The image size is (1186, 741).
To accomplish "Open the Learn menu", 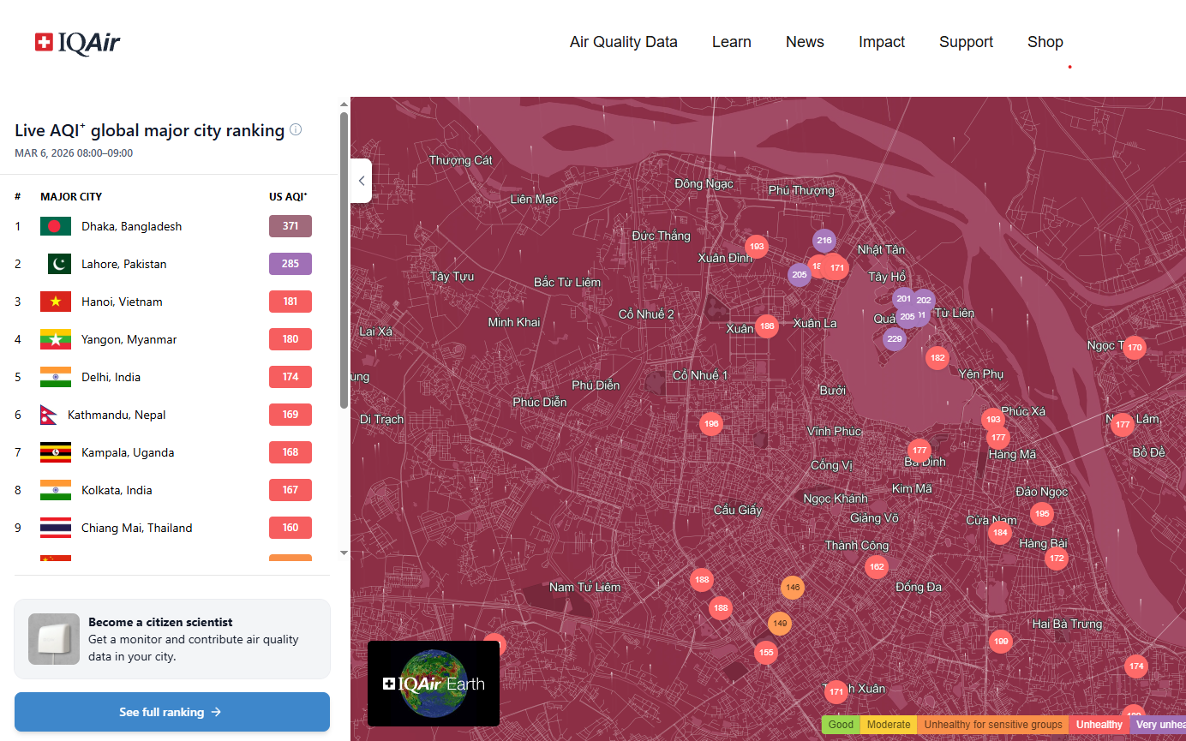I will 731,42.
